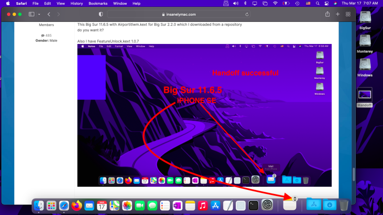383x215 pixels.
Task: Open US input source flag menu
Action: [308, 3]
